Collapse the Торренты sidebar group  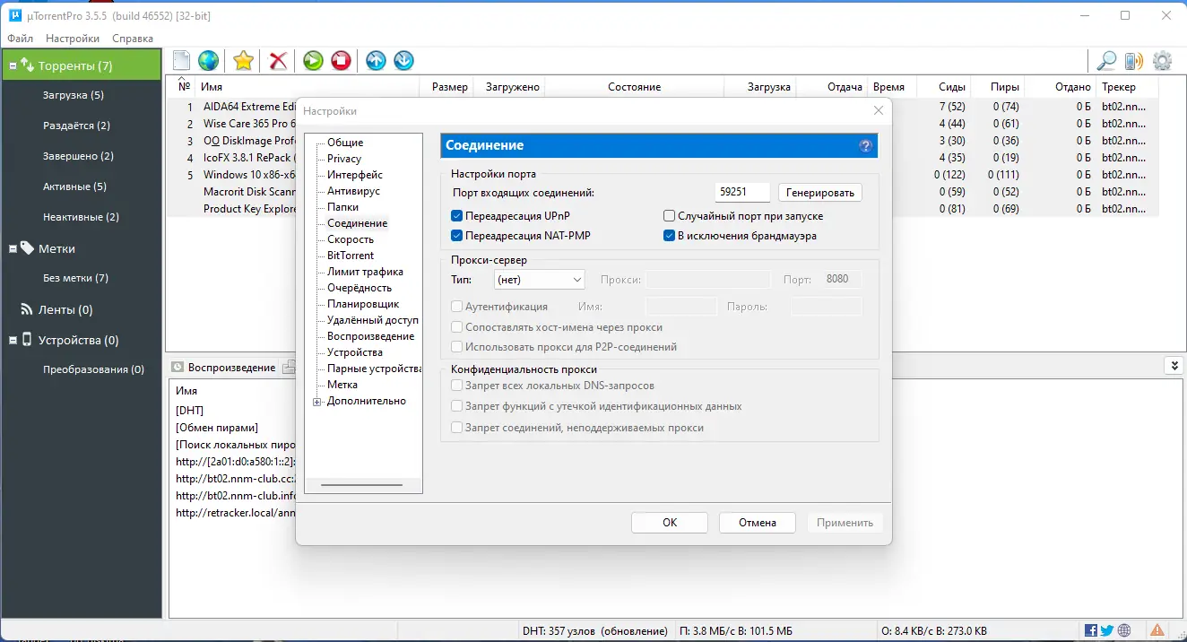click(13, 65)
